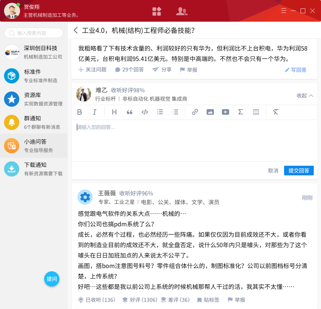This screenshot has width=321, height=309.
Task: Insert a code block icon
Action: point(145,112)
